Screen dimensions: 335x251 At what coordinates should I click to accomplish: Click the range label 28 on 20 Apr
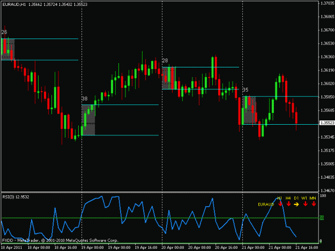coord(165,60)
